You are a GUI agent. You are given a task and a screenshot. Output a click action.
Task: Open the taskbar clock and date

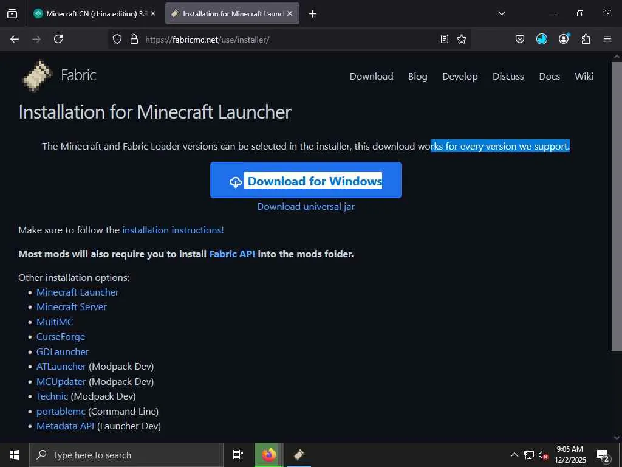[x=570, y=455]
